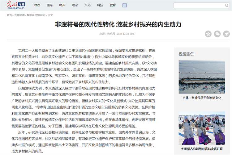Open the 教育 nav item
The image size is (232, 155).
pyautogui.click(x=113, y=5)
